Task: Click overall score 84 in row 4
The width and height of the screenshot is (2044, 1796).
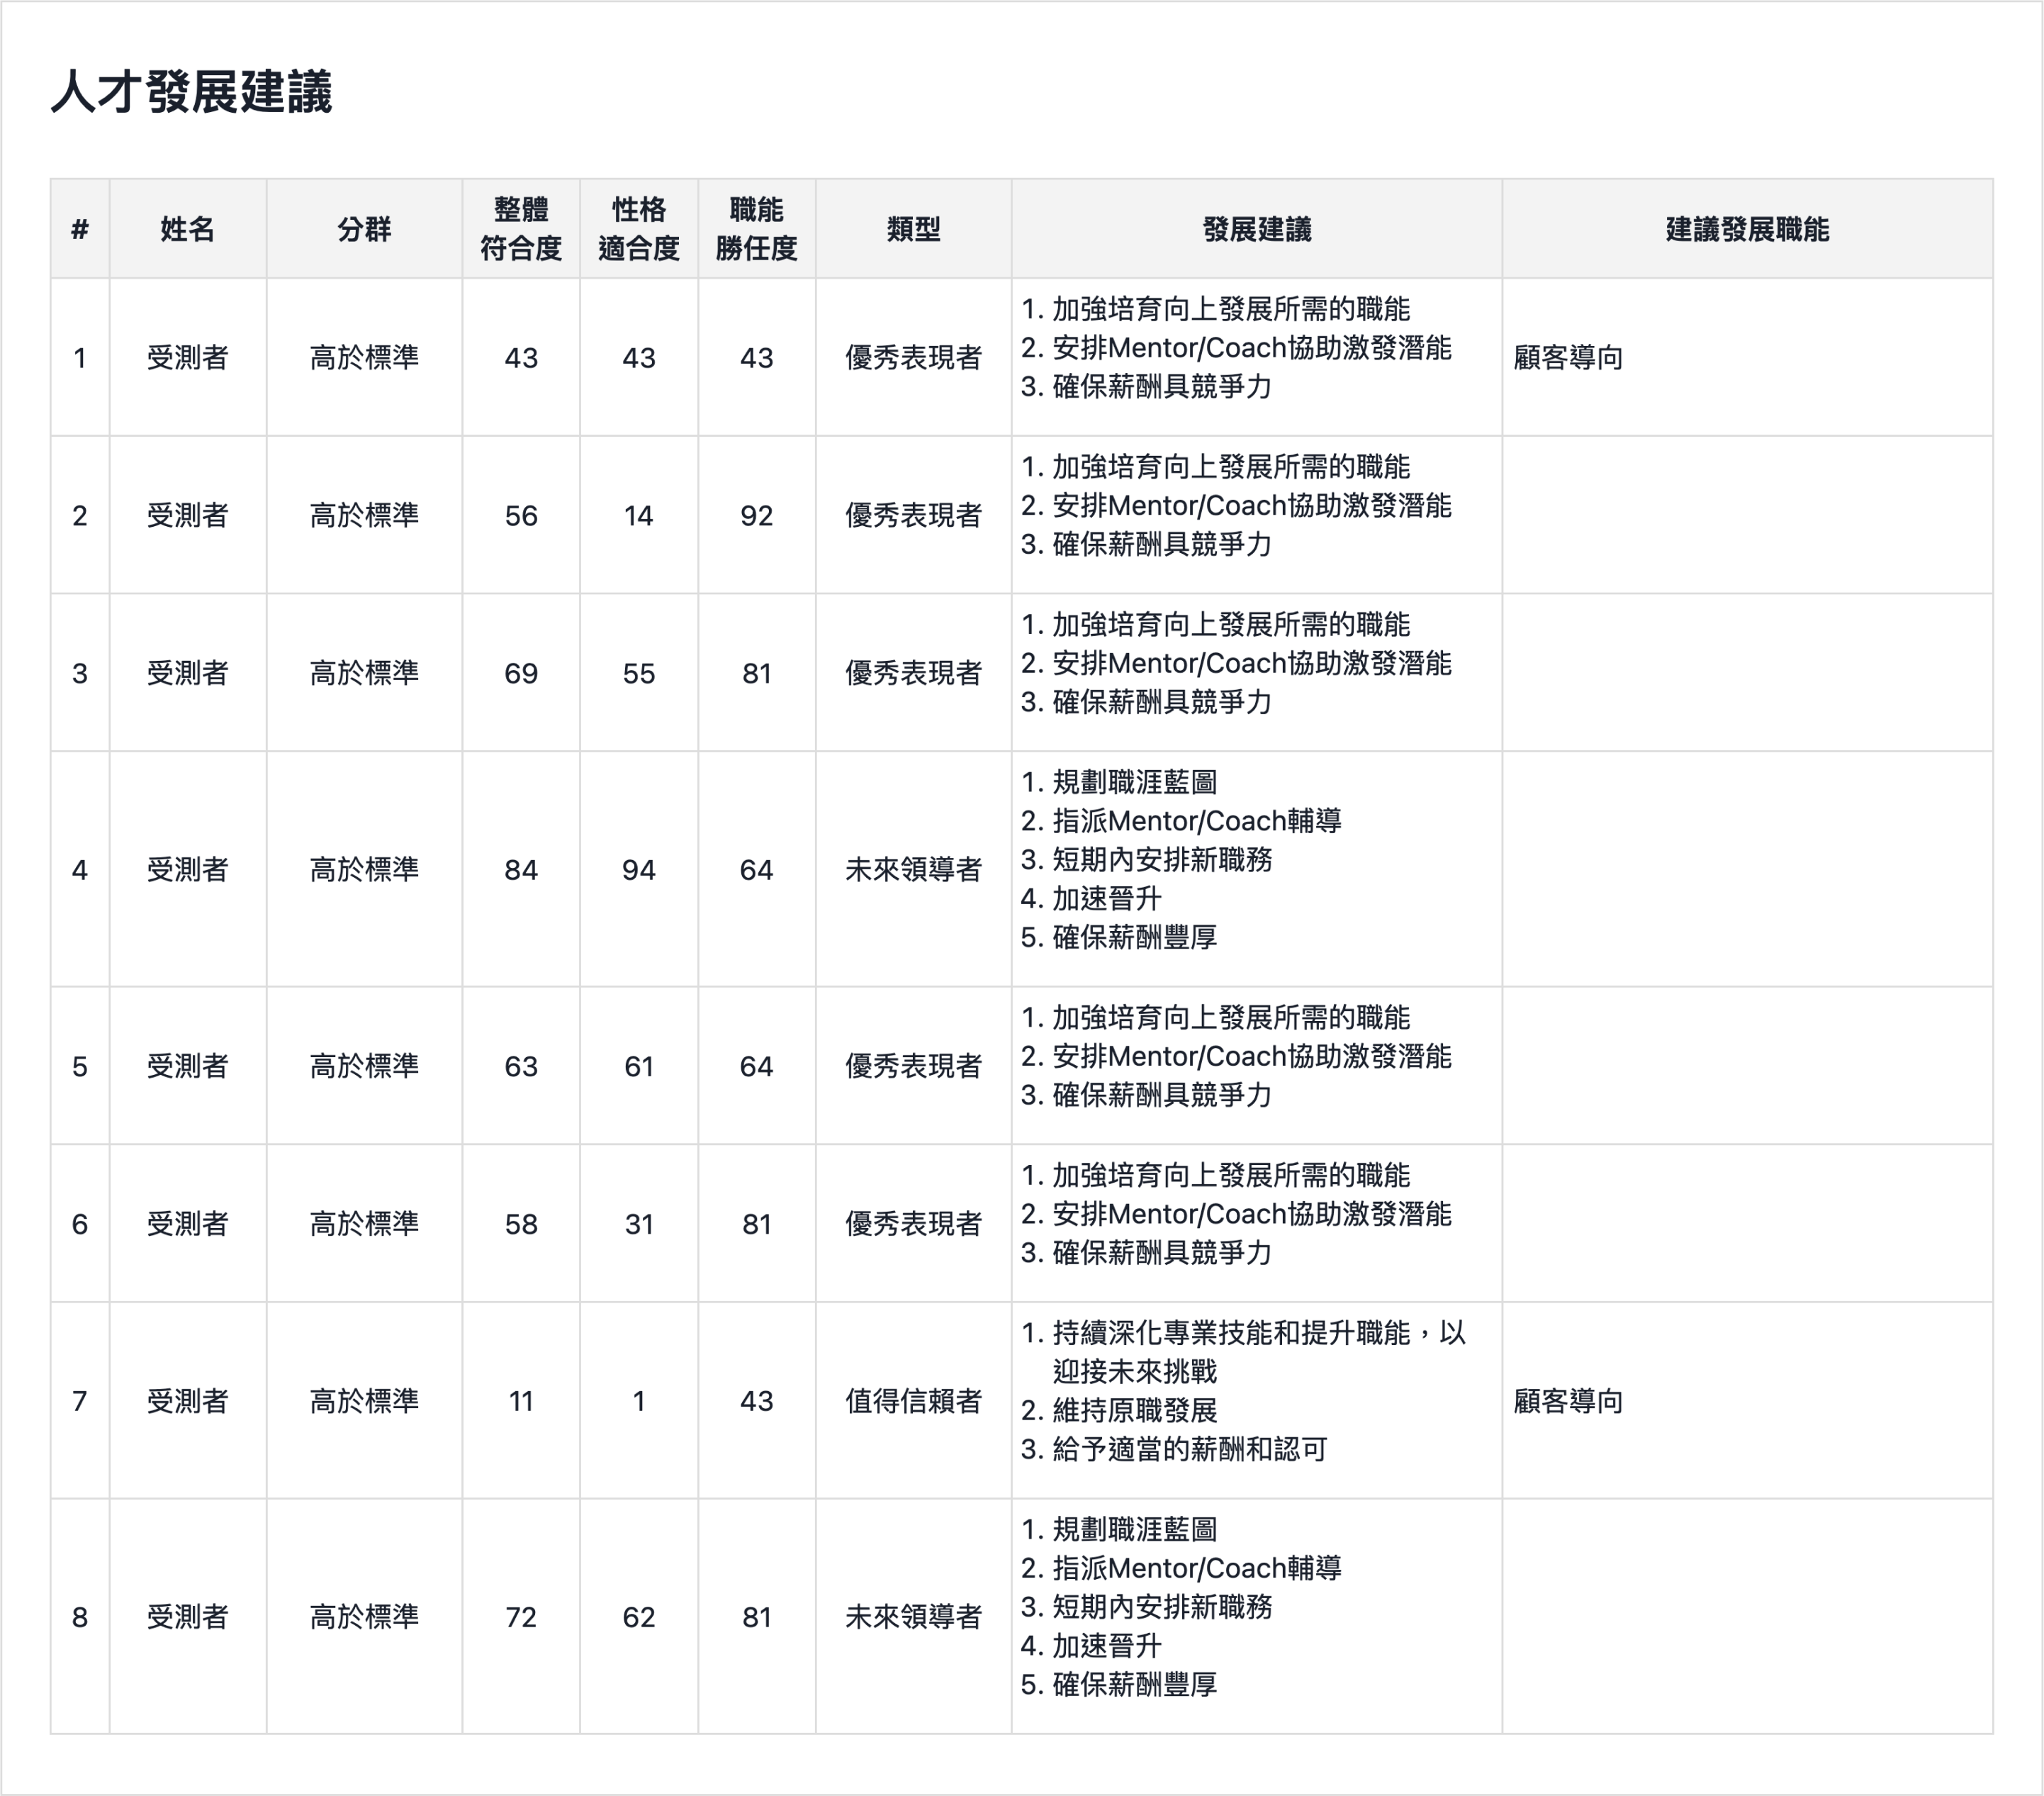Action: pos(521,869)
